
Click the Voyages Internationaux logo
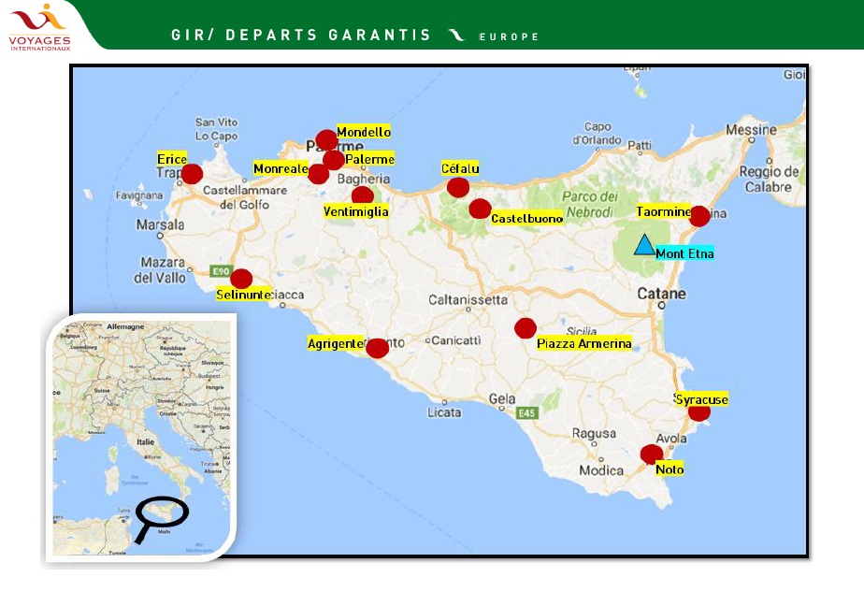39,27
